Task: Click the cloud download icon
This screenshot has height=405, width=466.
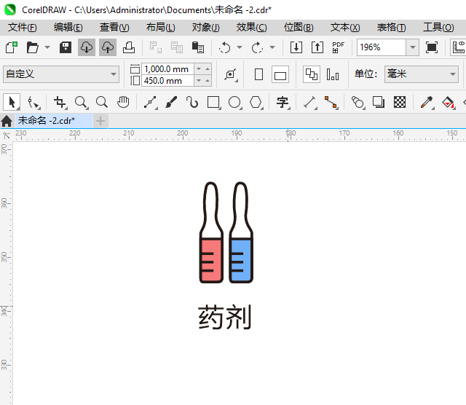Action: click(x=87, y=47)
